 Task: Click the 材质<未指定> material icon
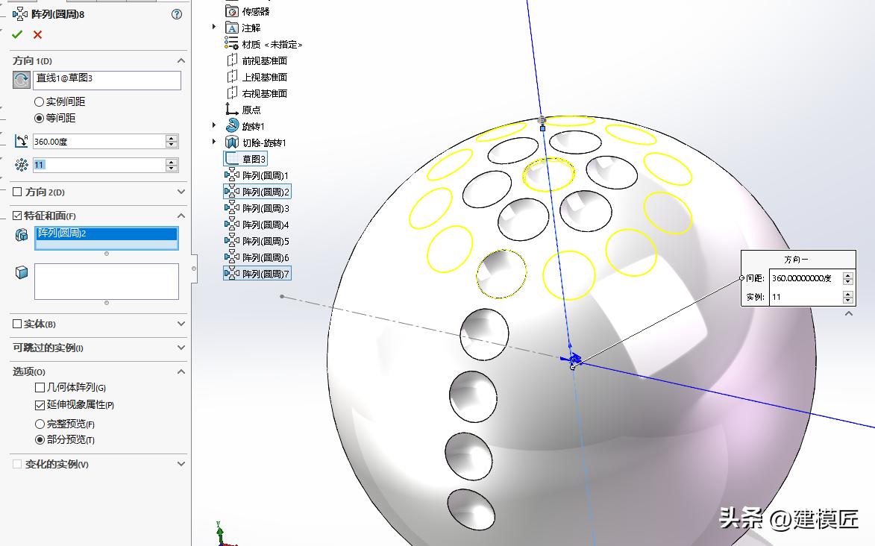(230, 44)
